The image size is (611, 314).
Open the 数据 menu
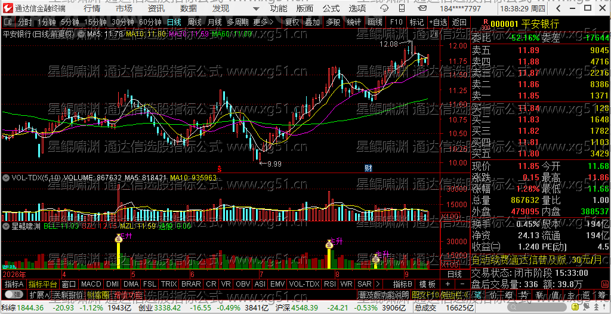[189, 8]
